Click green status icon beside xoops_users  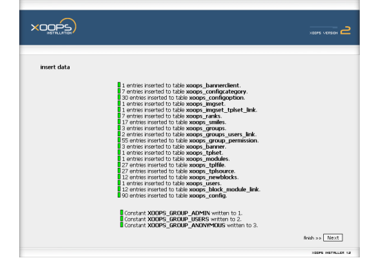point(119,183)
